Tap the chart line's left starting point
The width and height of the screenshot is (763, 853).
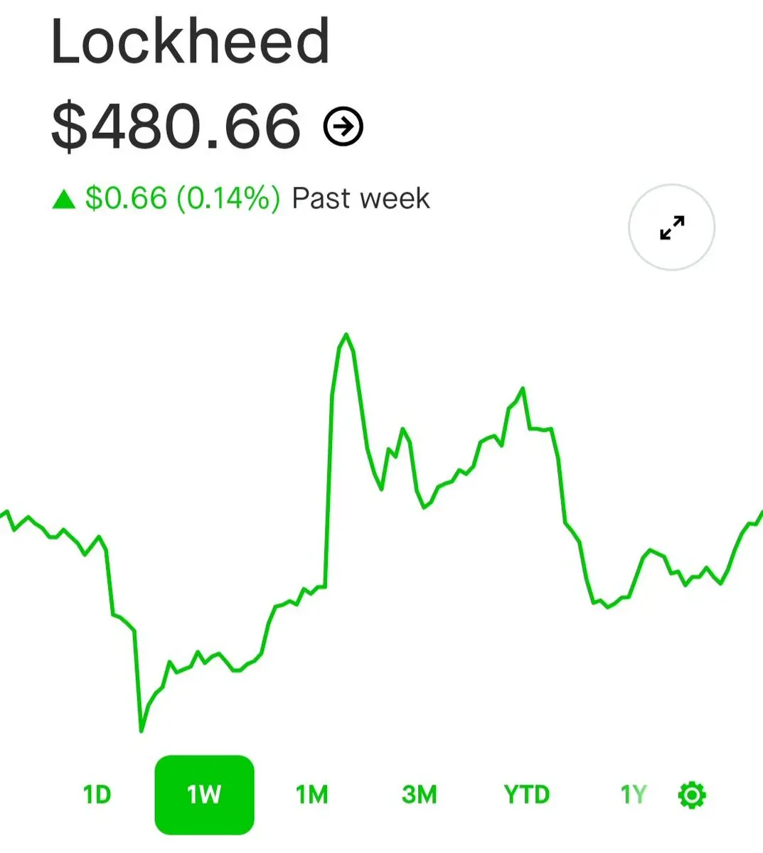click(3, 513)
